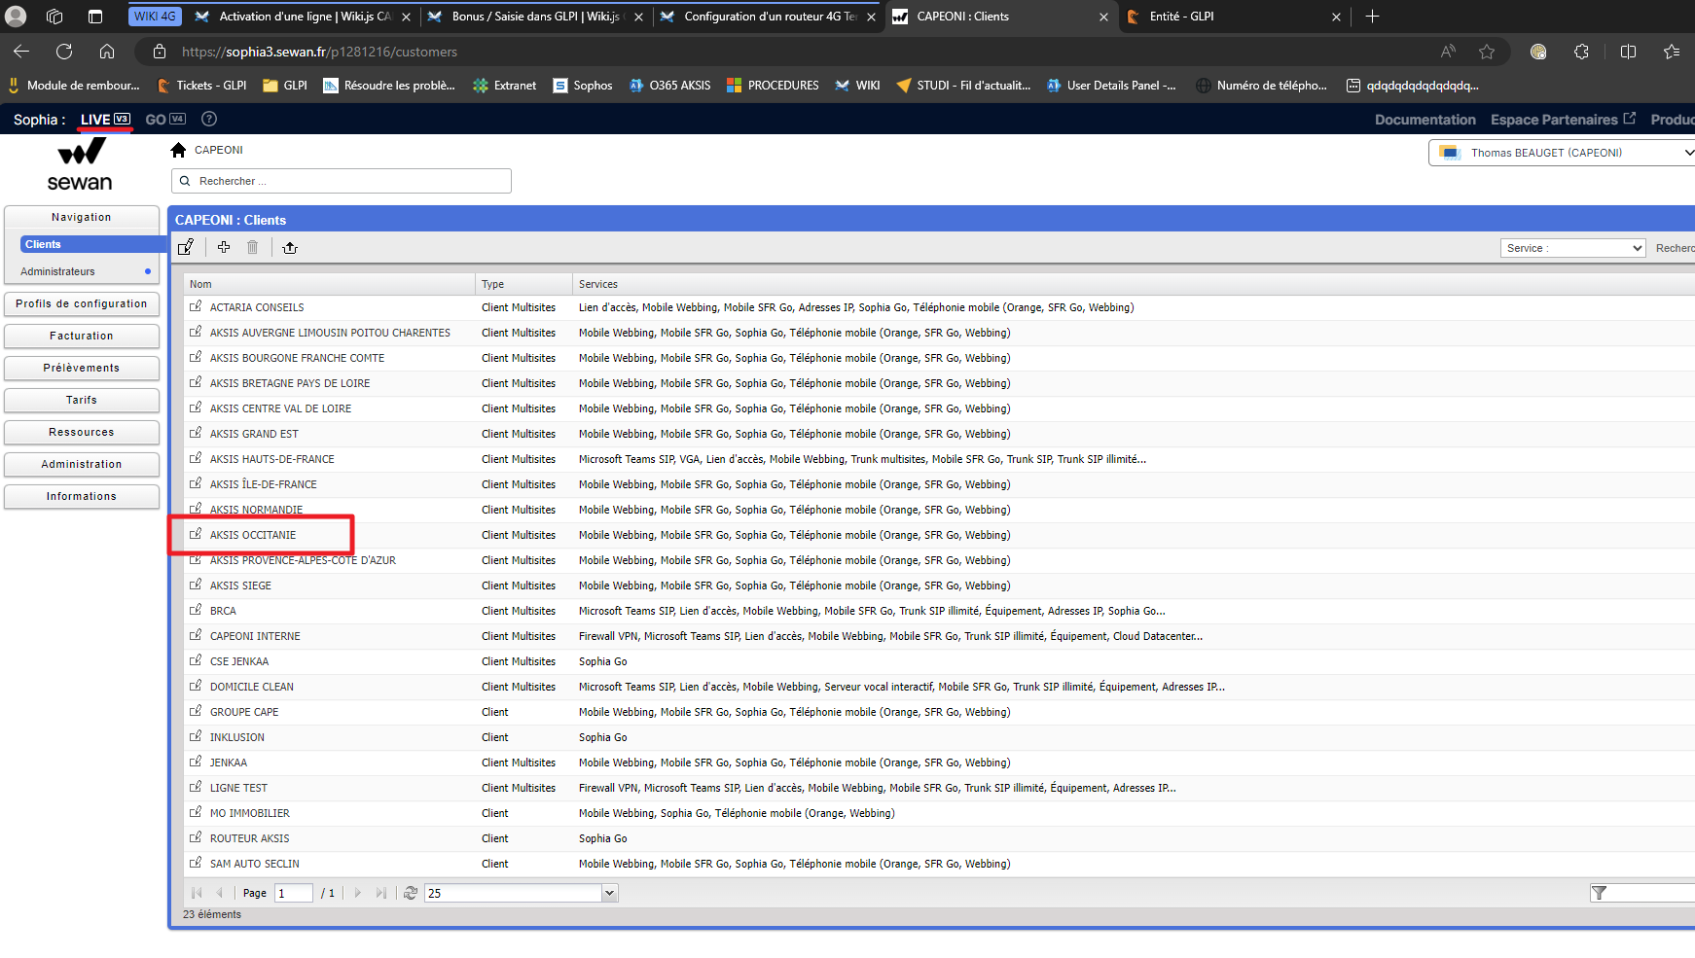Open the browser profile avatar

16,17
